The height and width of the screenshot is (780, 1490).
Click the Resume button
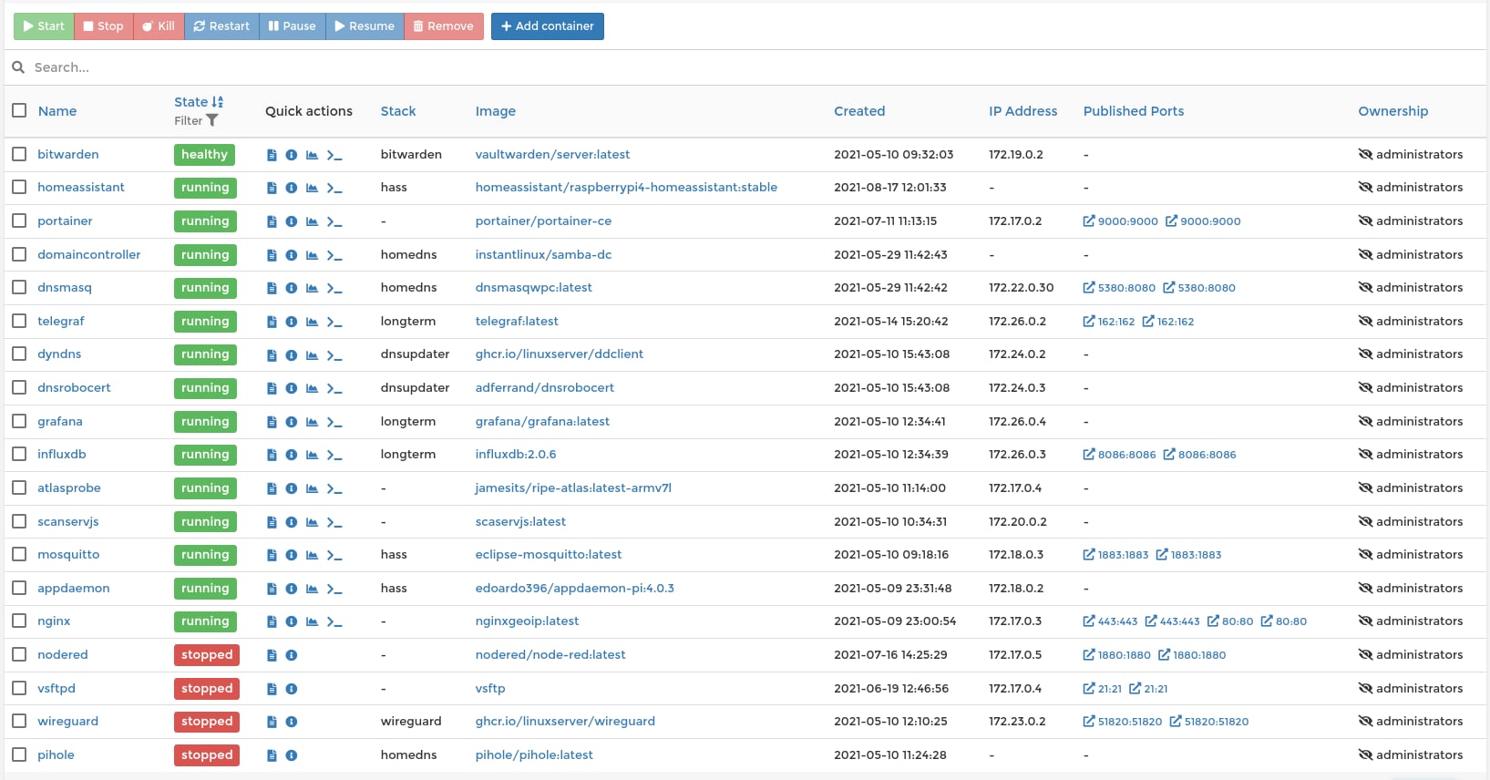tap(365, 26)
